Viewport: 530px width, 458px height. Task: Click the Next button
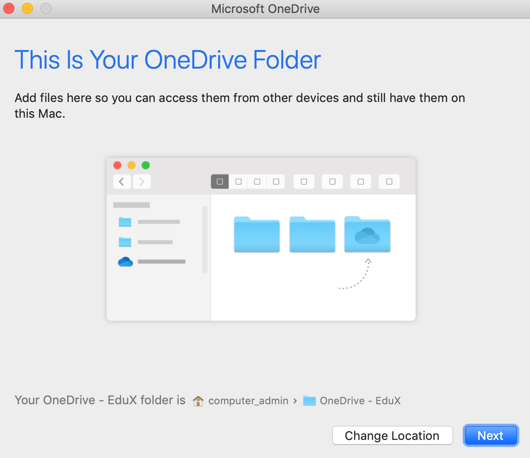(x=491, y=435)
